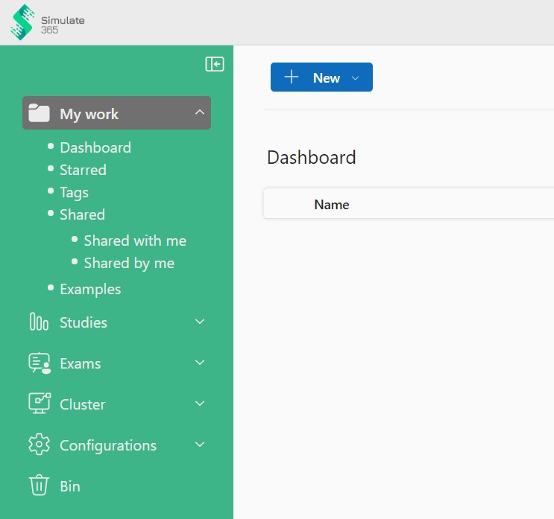The height and width of the screenshot is (519, 554).
Task: Sort by the Name column header
Action: pyautogui.click(x=332, y=205)
